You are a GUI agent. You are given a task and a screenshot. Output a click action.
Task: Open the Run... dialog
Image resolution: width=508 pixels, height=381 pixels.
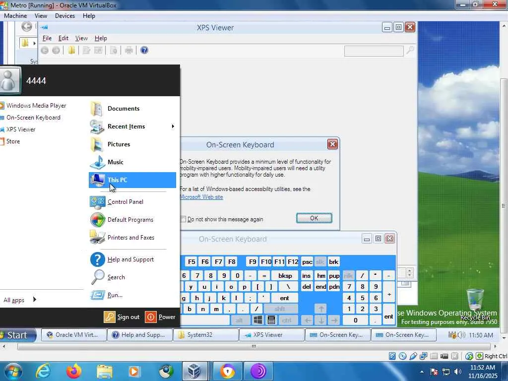[115, 295]
